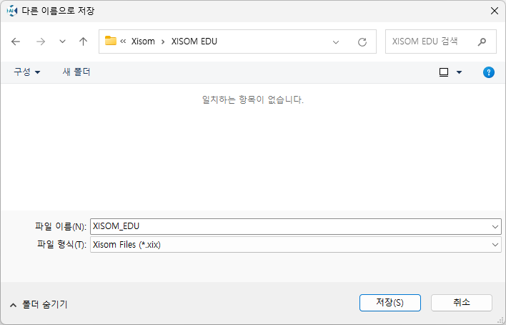
Task: Open recent locations chevron beside arrows
Action: 62,42
